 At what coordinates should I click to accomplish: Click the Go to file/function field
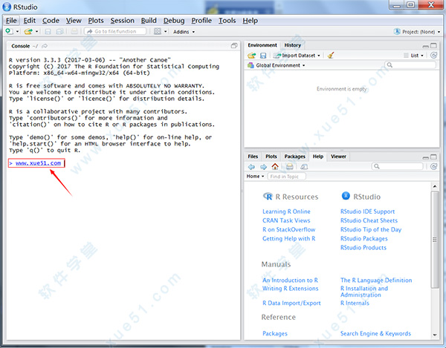coord(115,31)
